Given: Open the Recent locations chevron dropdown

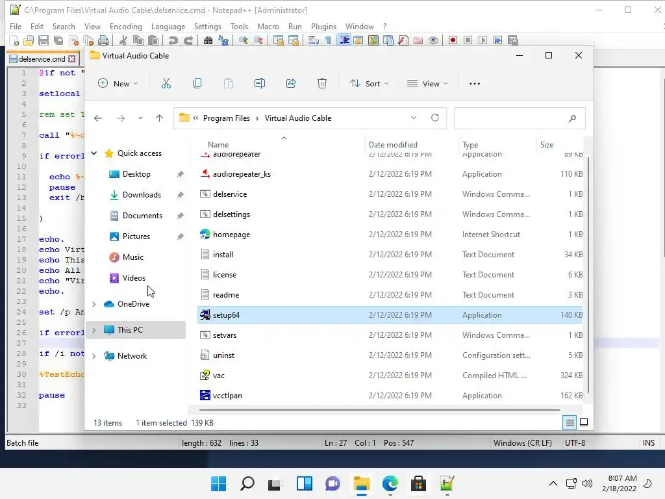Looking at the screenshot, I should [x=140, y=118].
